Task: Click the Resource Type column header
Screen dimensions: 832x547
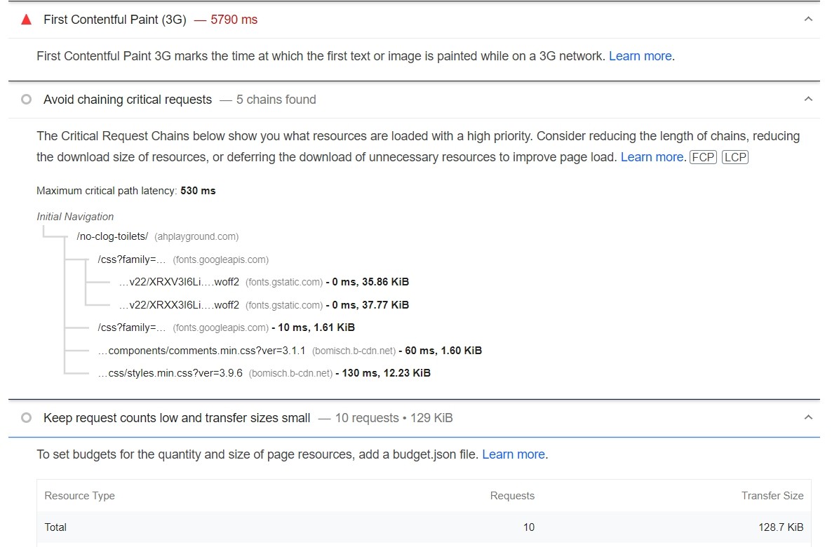Action: pos(79,496)
